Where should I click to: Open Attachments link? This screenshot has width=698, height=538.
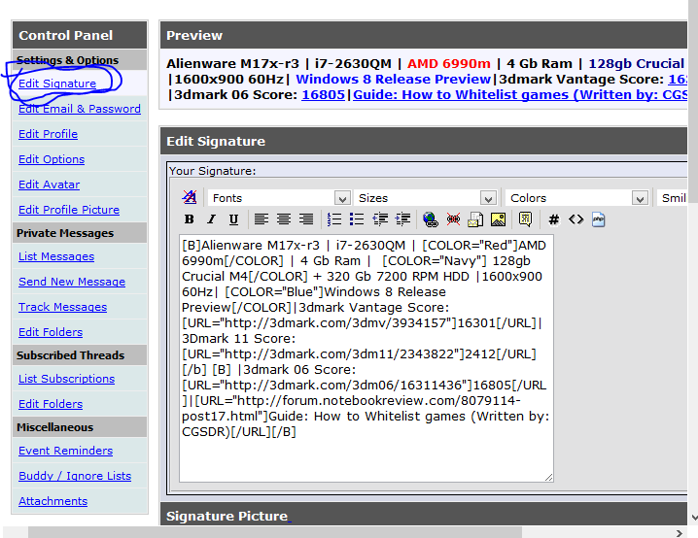tap(52, 501)
